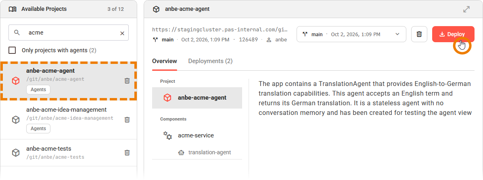
Task: Click cube icon in detail panel header
Action: 156,9
